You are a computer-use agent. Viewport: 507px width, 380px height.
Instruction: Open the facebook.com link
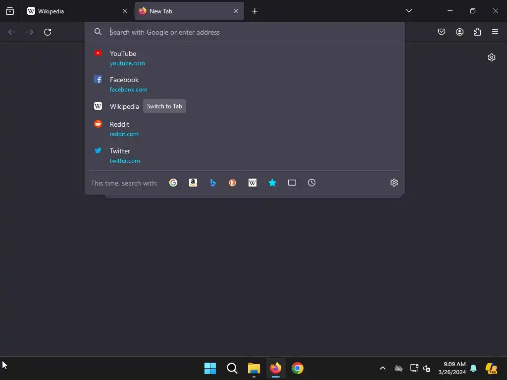[129, 90]
